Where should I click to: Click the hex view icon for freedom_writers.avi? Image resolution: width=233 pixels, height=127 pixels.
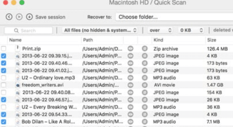click(x=144, y=85)
